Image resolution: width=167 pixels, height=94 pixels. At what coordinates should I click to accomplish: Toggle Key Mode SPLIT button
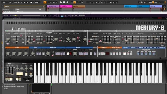pyautogui.click(x=104, y=54)
